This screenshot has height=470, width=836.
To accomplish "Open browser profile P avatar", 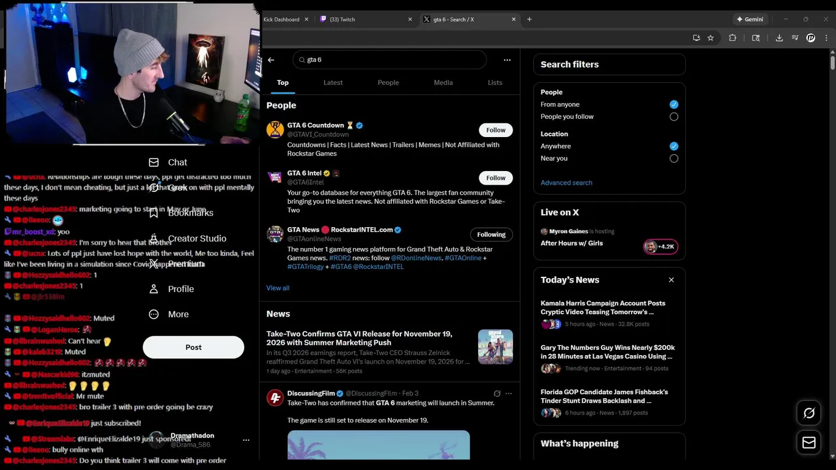I will click(x=811, y=38).
